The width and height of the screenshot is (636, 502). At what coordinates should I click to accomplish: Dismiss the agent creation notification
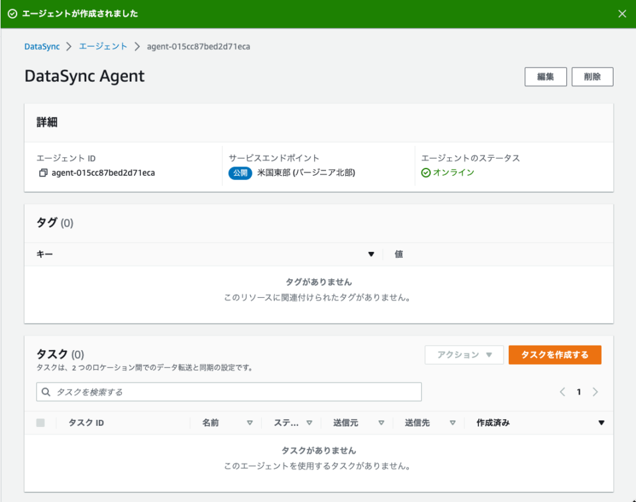pos(622,13)
